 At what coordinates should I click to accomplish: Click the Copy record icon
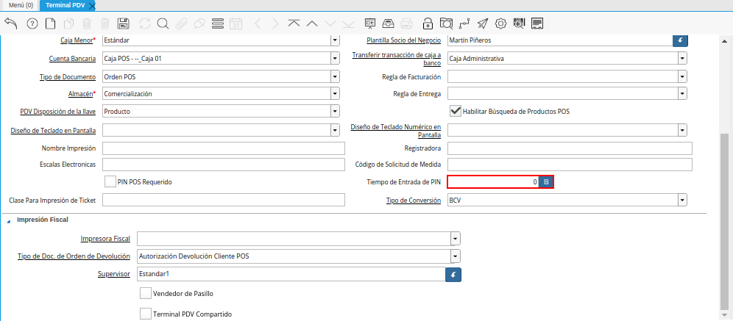pos(68,24)
